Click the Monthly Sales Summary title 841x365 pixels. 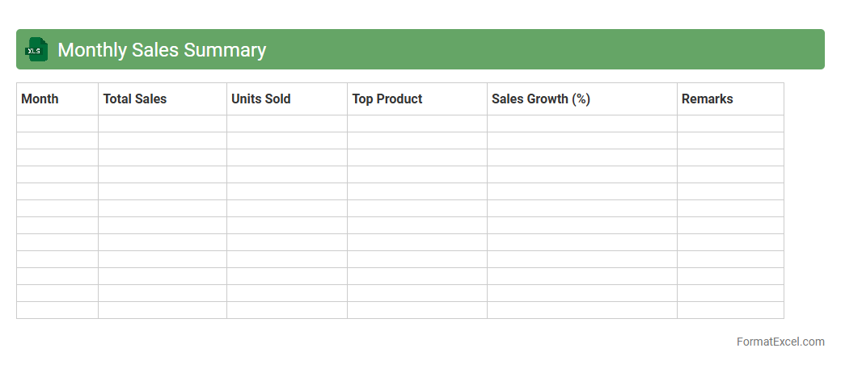point(162,50)
